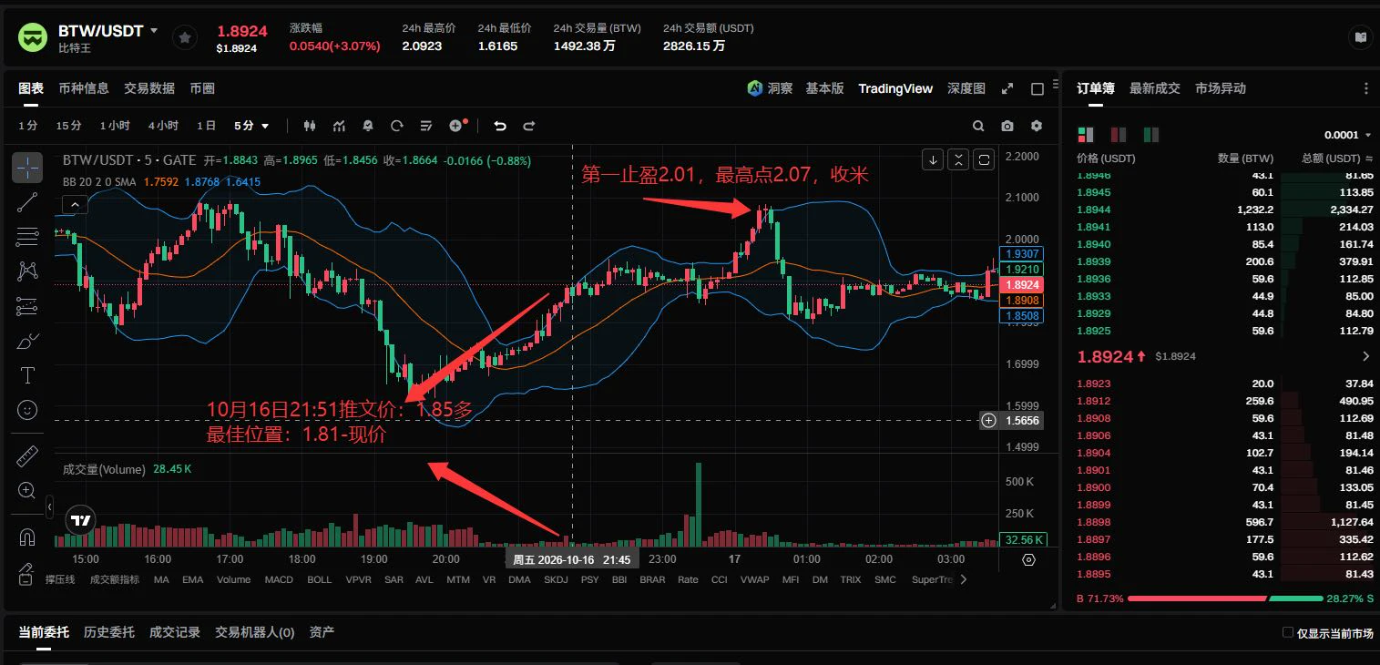
Task: Toggle the magnet snap mode
Action: pos(28,537)
